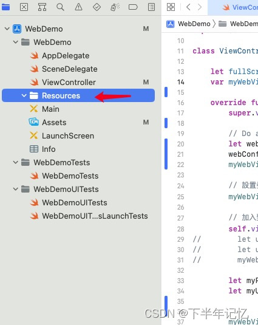Click the AppDelegate Swift file icon
Viewport: 258px width, 325px height.
coord(34,55)
